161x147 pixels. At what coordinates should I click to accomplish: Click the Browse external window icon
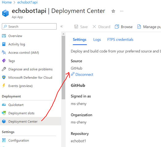[117, 27]
